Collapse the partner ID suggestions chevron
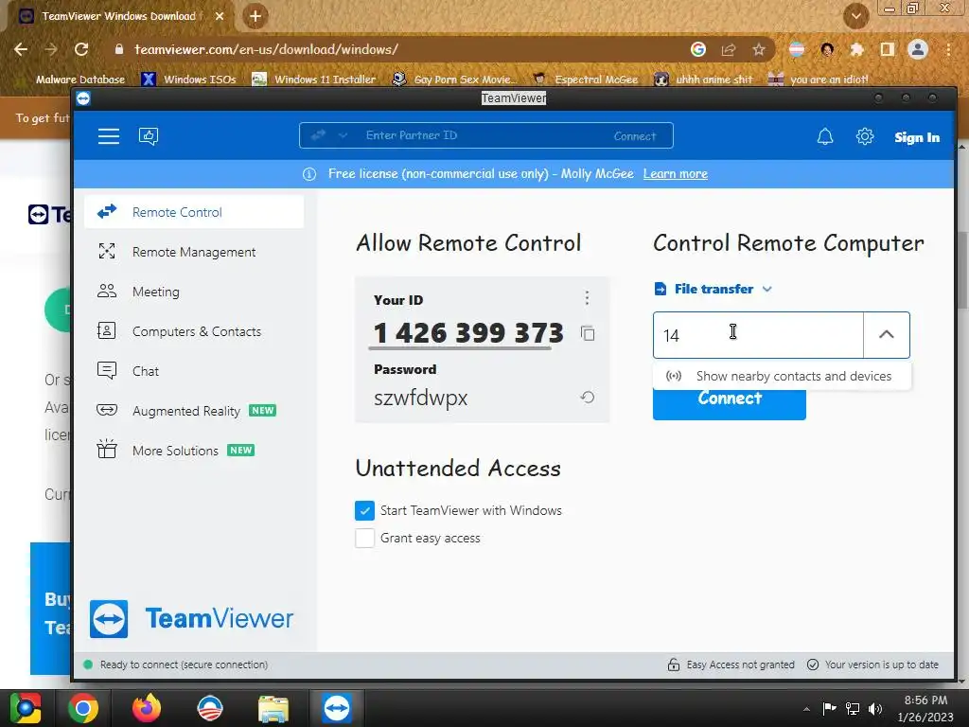The width and height of the screenshot is (969, 727). (x=886, y=334)
